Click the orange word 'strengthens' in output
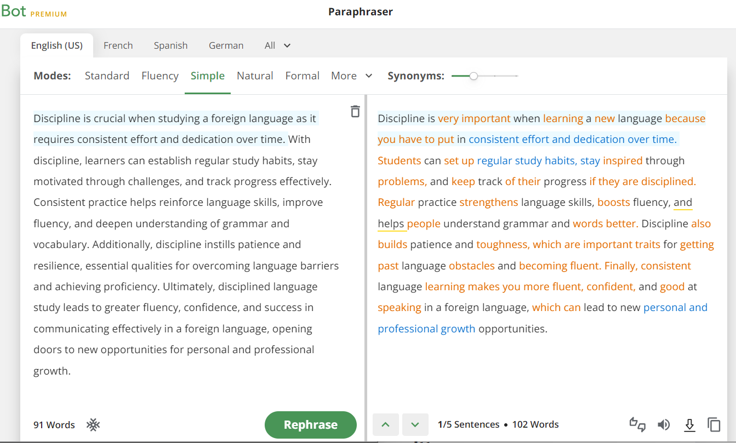This screenshot has width=736, height=443. pos(488,203)
